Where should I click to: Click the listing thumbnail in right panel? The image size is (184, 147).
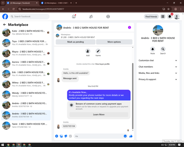click(x=158, y=30)
